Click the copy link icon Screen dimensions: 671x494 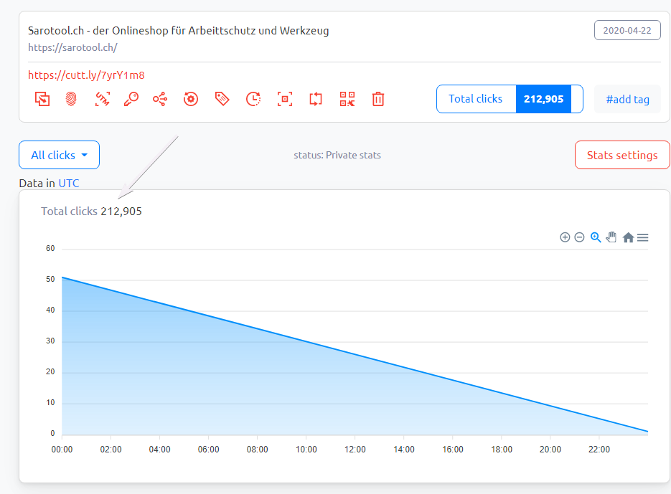pyautogui.click(x=42, y=99)
